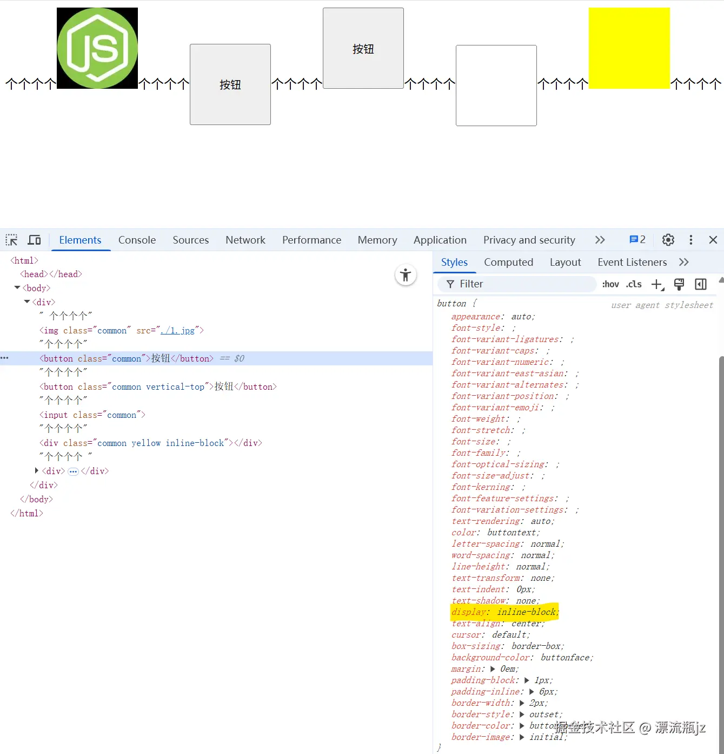Click the yellow inline-block square
This screenshot has width=724, height=754.
point(629,48)
